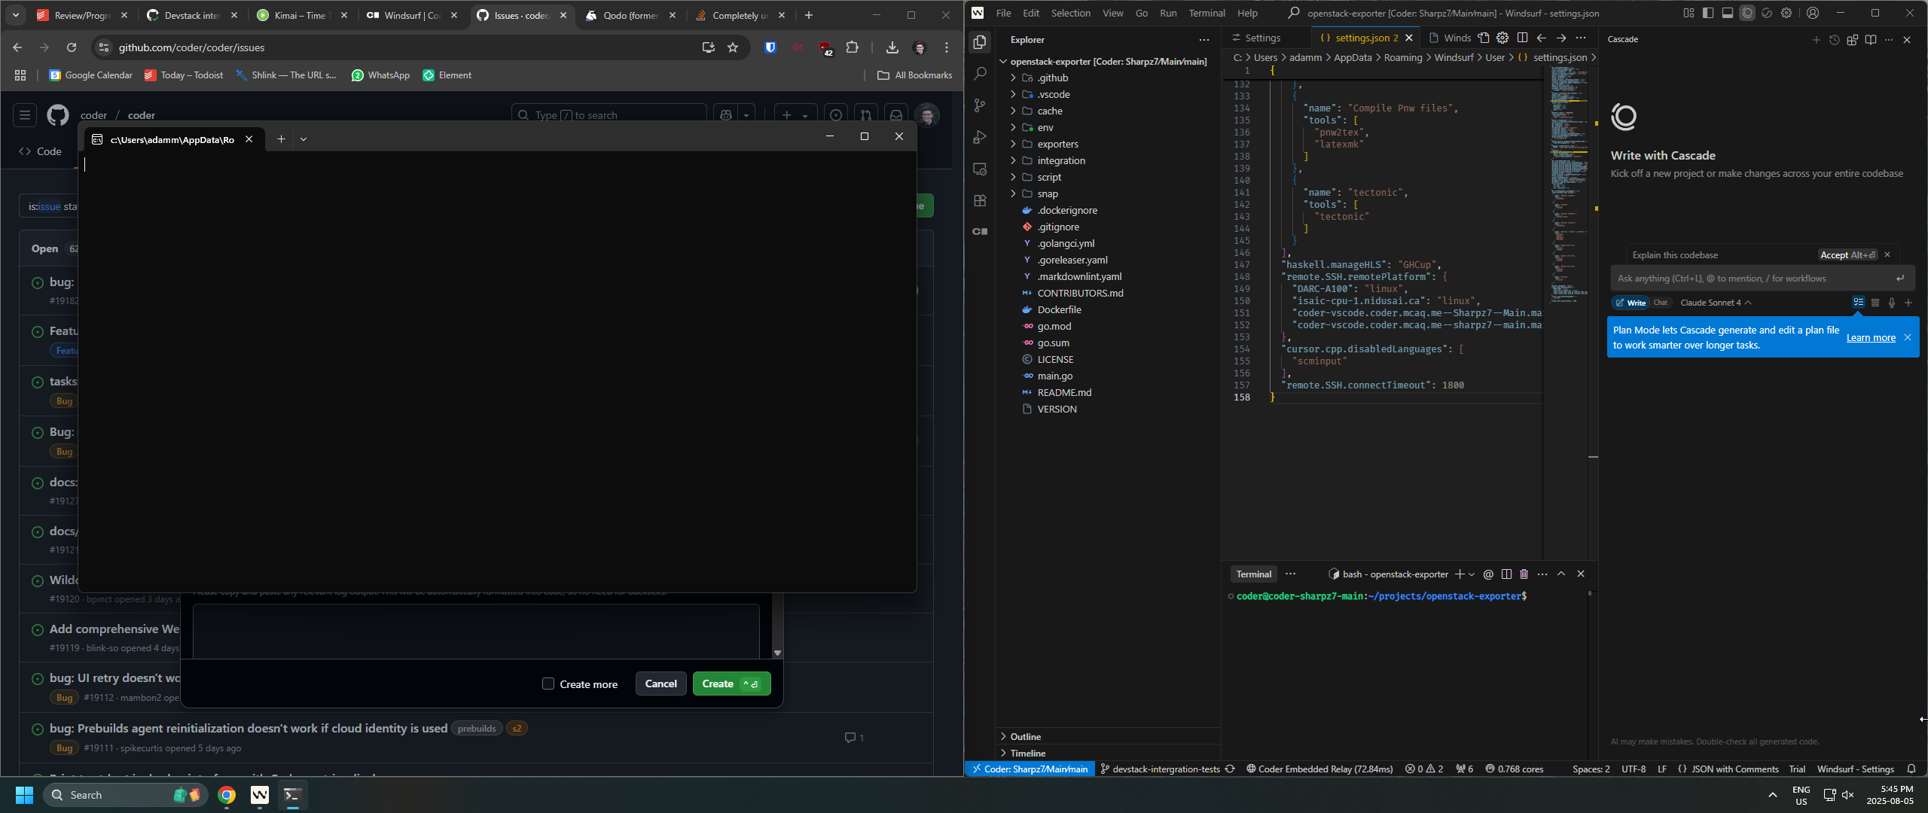Click the Run and Debug icon
The width and height of the screenshot is (1928, 813).
(x=980, y=137)
